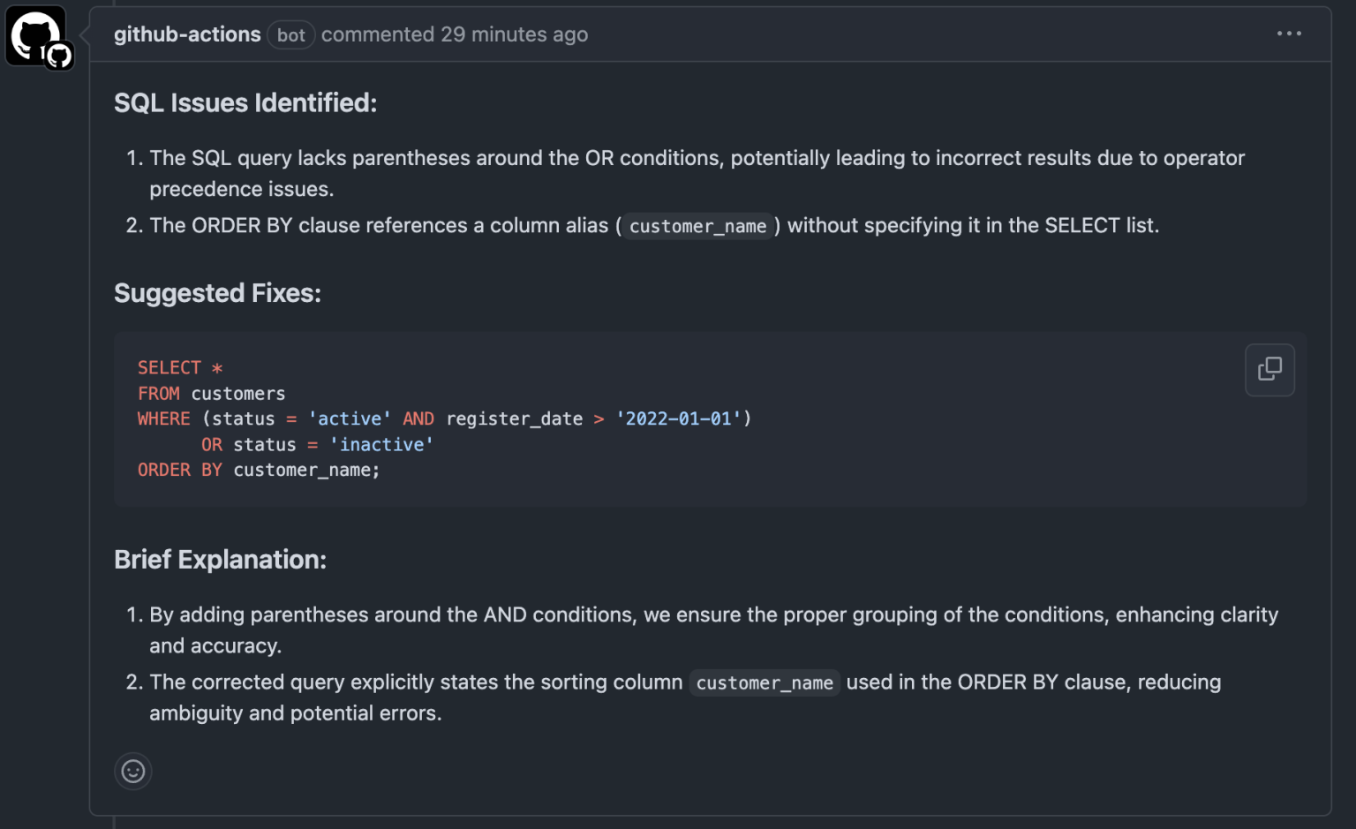This screenshot has width=1356, height=829.
Task: Select the customer_name inline code in issue 2
Action: (697, 226)
